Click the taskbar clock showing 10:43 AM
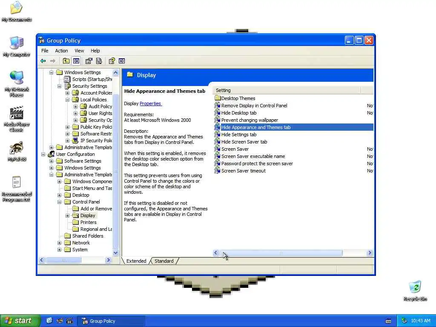Screen dimensions: 436x327 (420, 321)
